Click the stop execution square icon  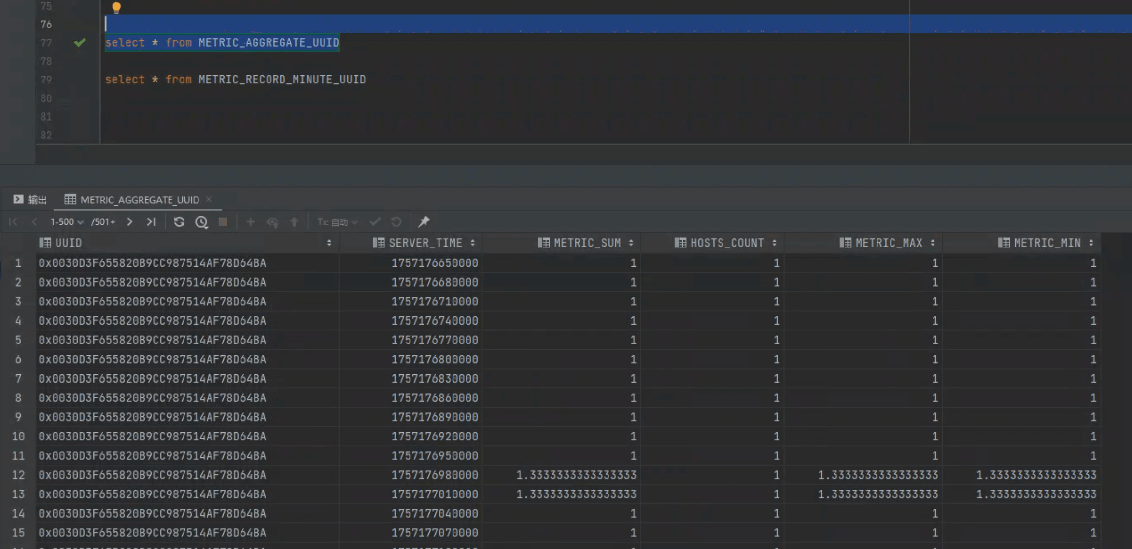pos(223,222)
